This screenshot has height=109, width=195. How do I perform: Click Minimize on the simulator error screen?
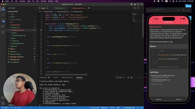(179, 99)
